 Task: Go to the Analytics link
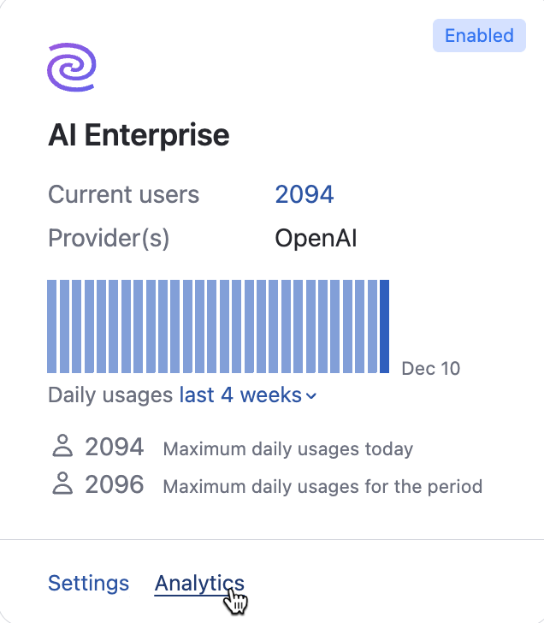coord(199,584)
